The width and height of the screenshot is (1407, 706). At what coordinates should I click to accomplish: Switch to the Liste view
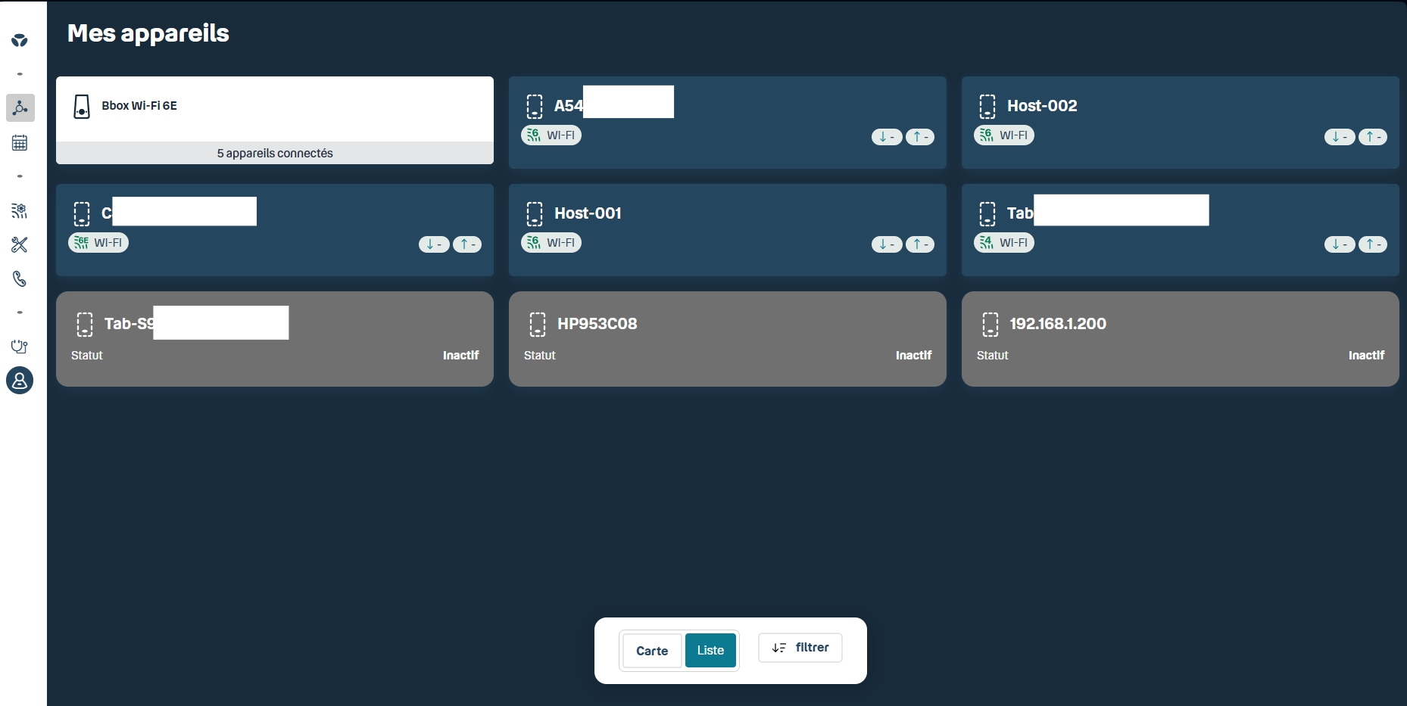(x=710, y=651)
